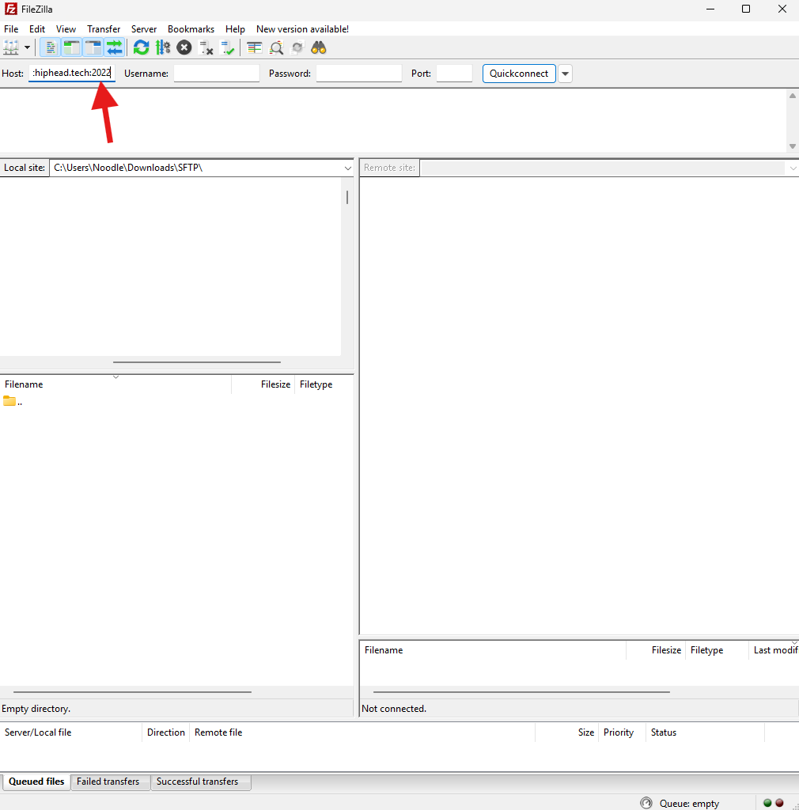
Task: Click the Size queue column header
Action: pyautogui.click(x=566, y=732)
